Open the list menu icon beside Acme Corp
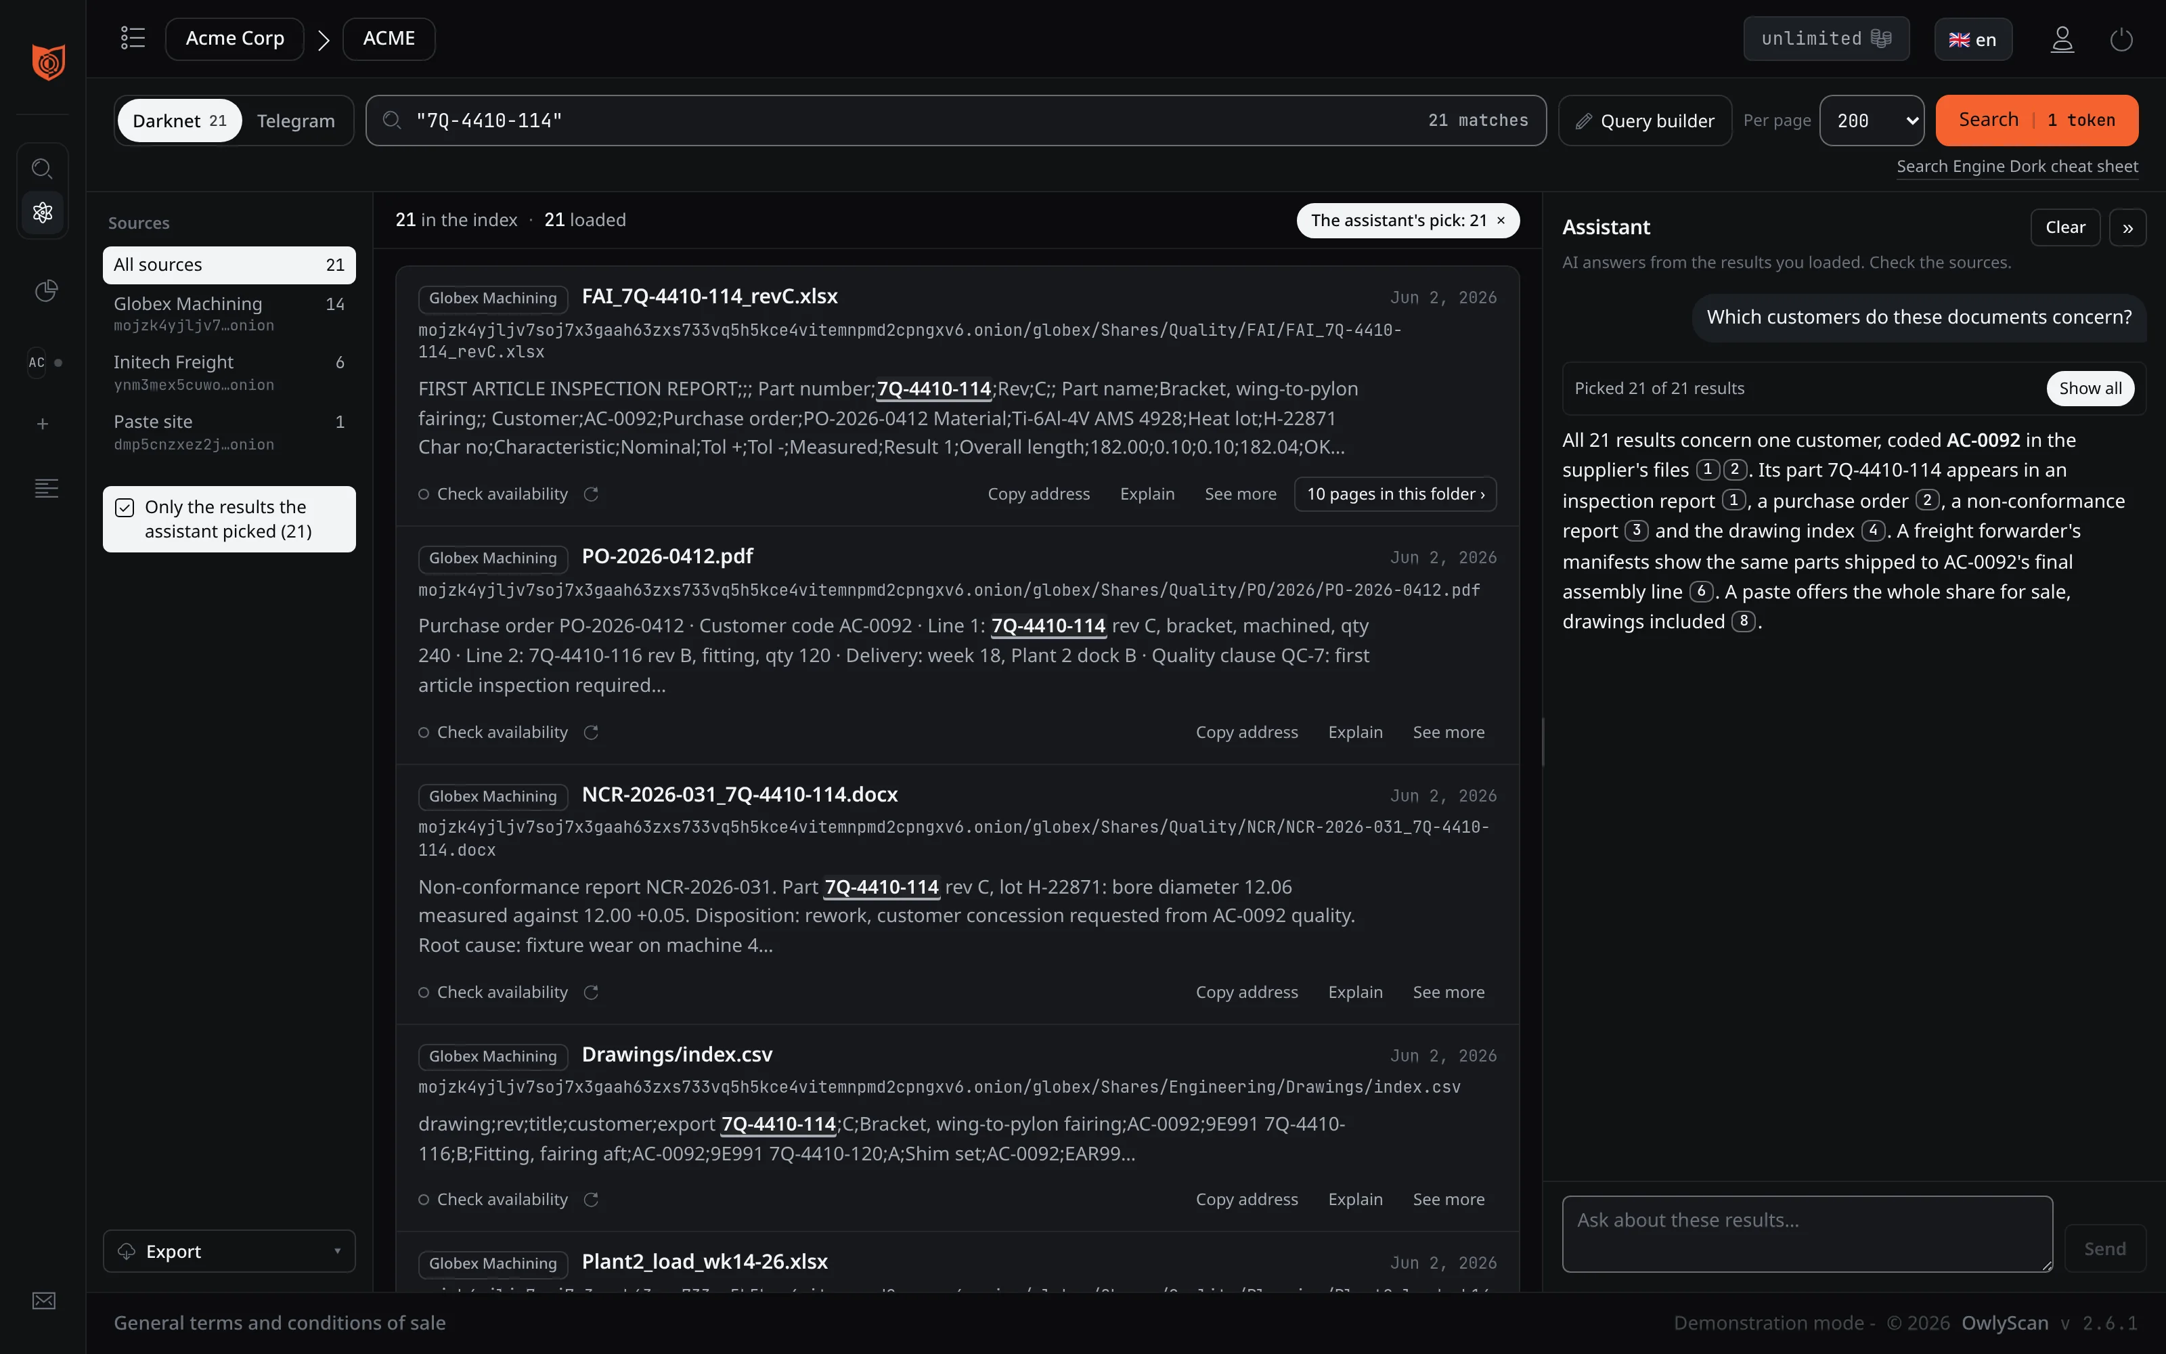2166x1354 pixels. coord(133,38)
